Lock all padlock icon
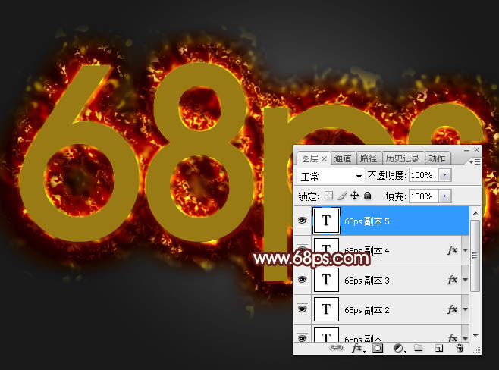 [x=368, y=196]
